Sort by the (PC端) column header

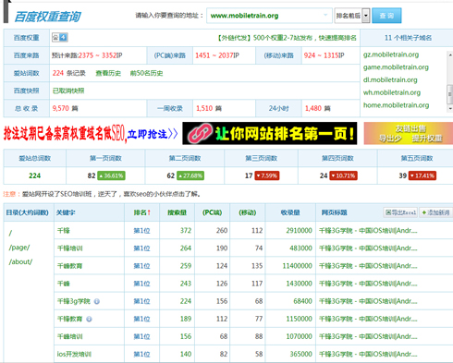[212, 212]
